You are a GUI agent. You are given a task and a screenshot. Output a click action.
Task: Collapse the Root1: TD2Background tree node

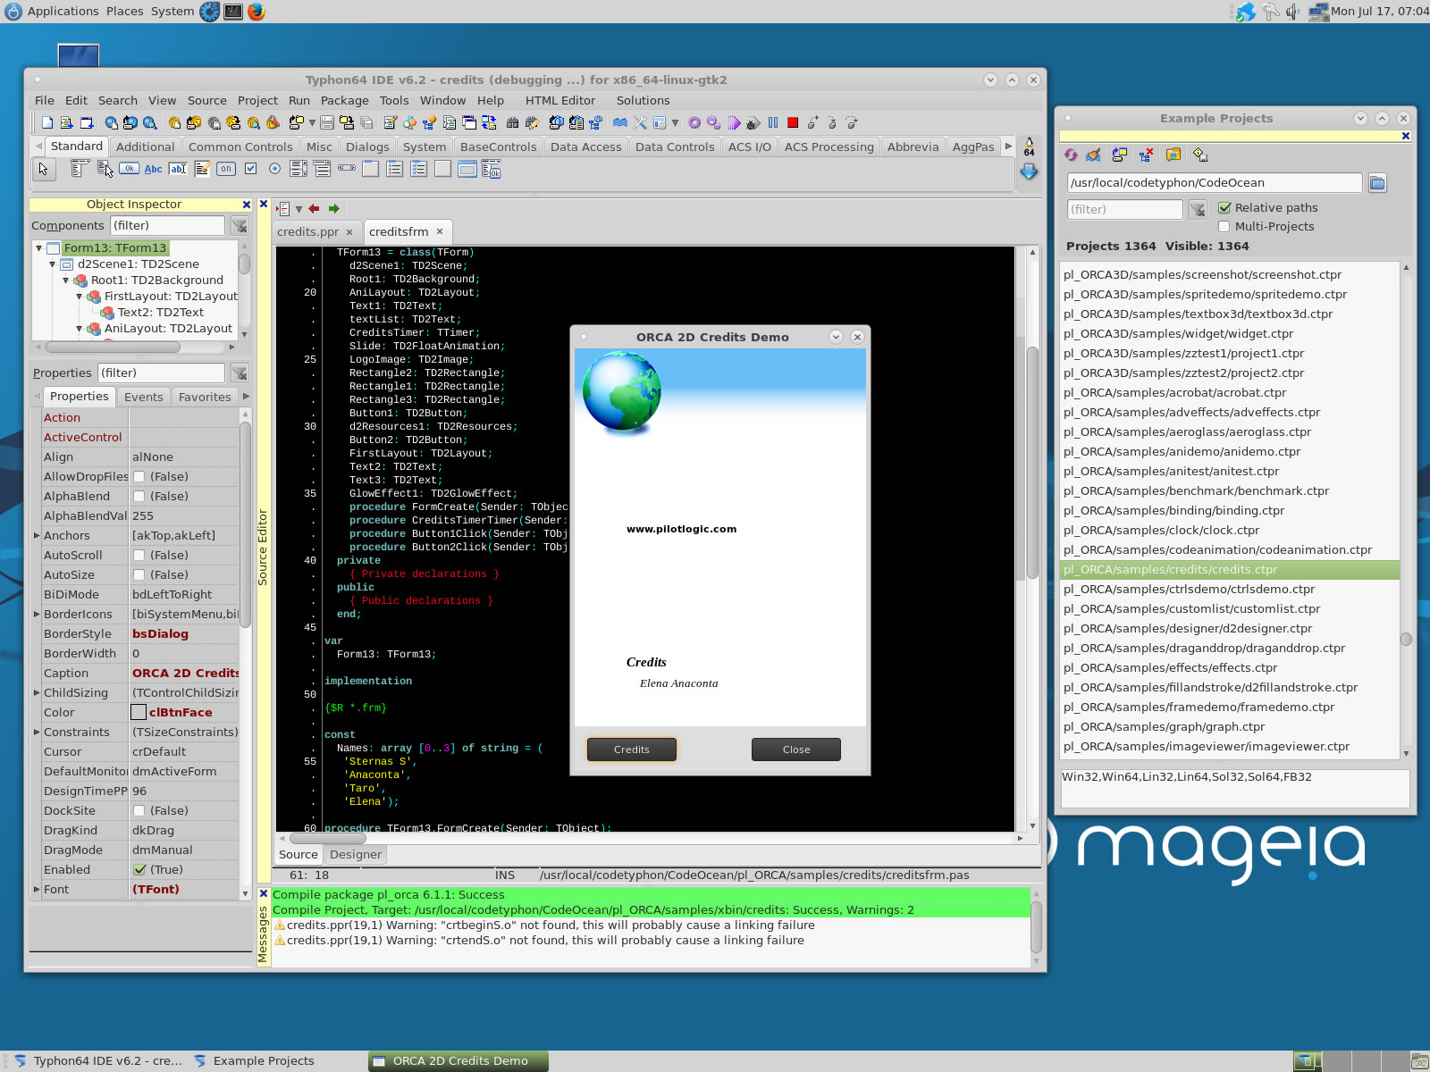click(x=66, y=281)
